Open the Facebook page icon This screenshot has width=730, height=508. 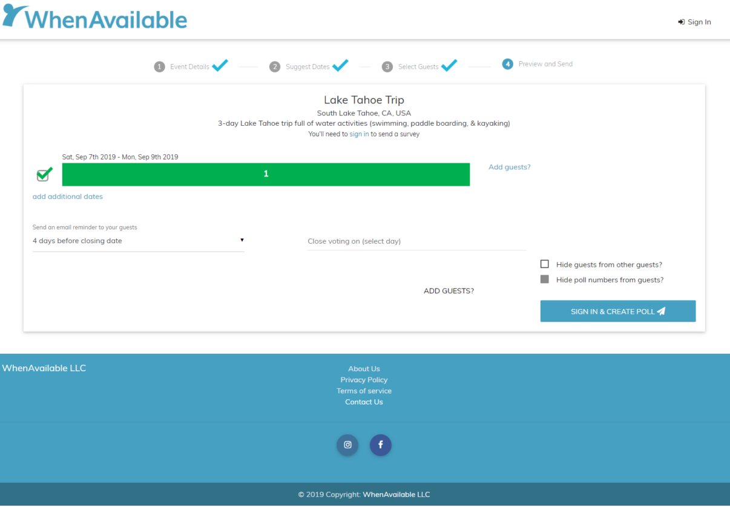pos(381,445)
